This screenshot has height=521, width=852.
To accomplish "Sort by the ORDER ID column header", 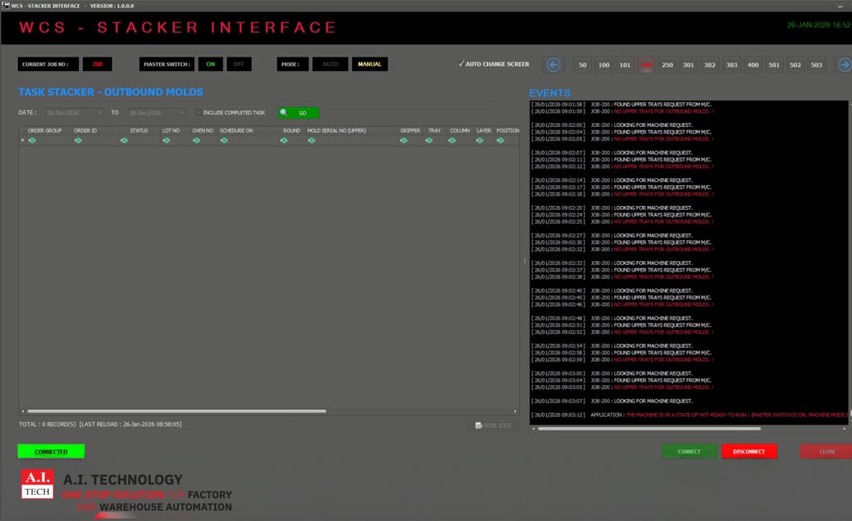I will [85, 131].
